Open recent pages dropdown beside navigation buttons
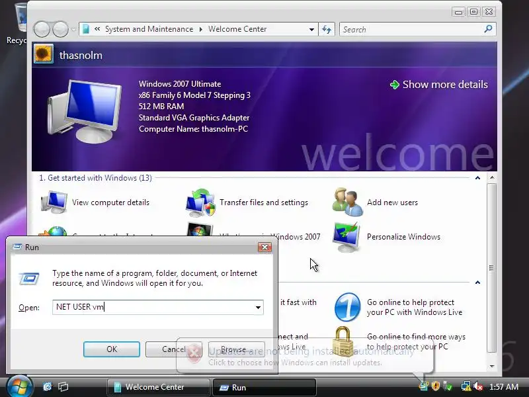Viewport: 529px width, 397px height. pyautogui.click(x=73, y=30)
